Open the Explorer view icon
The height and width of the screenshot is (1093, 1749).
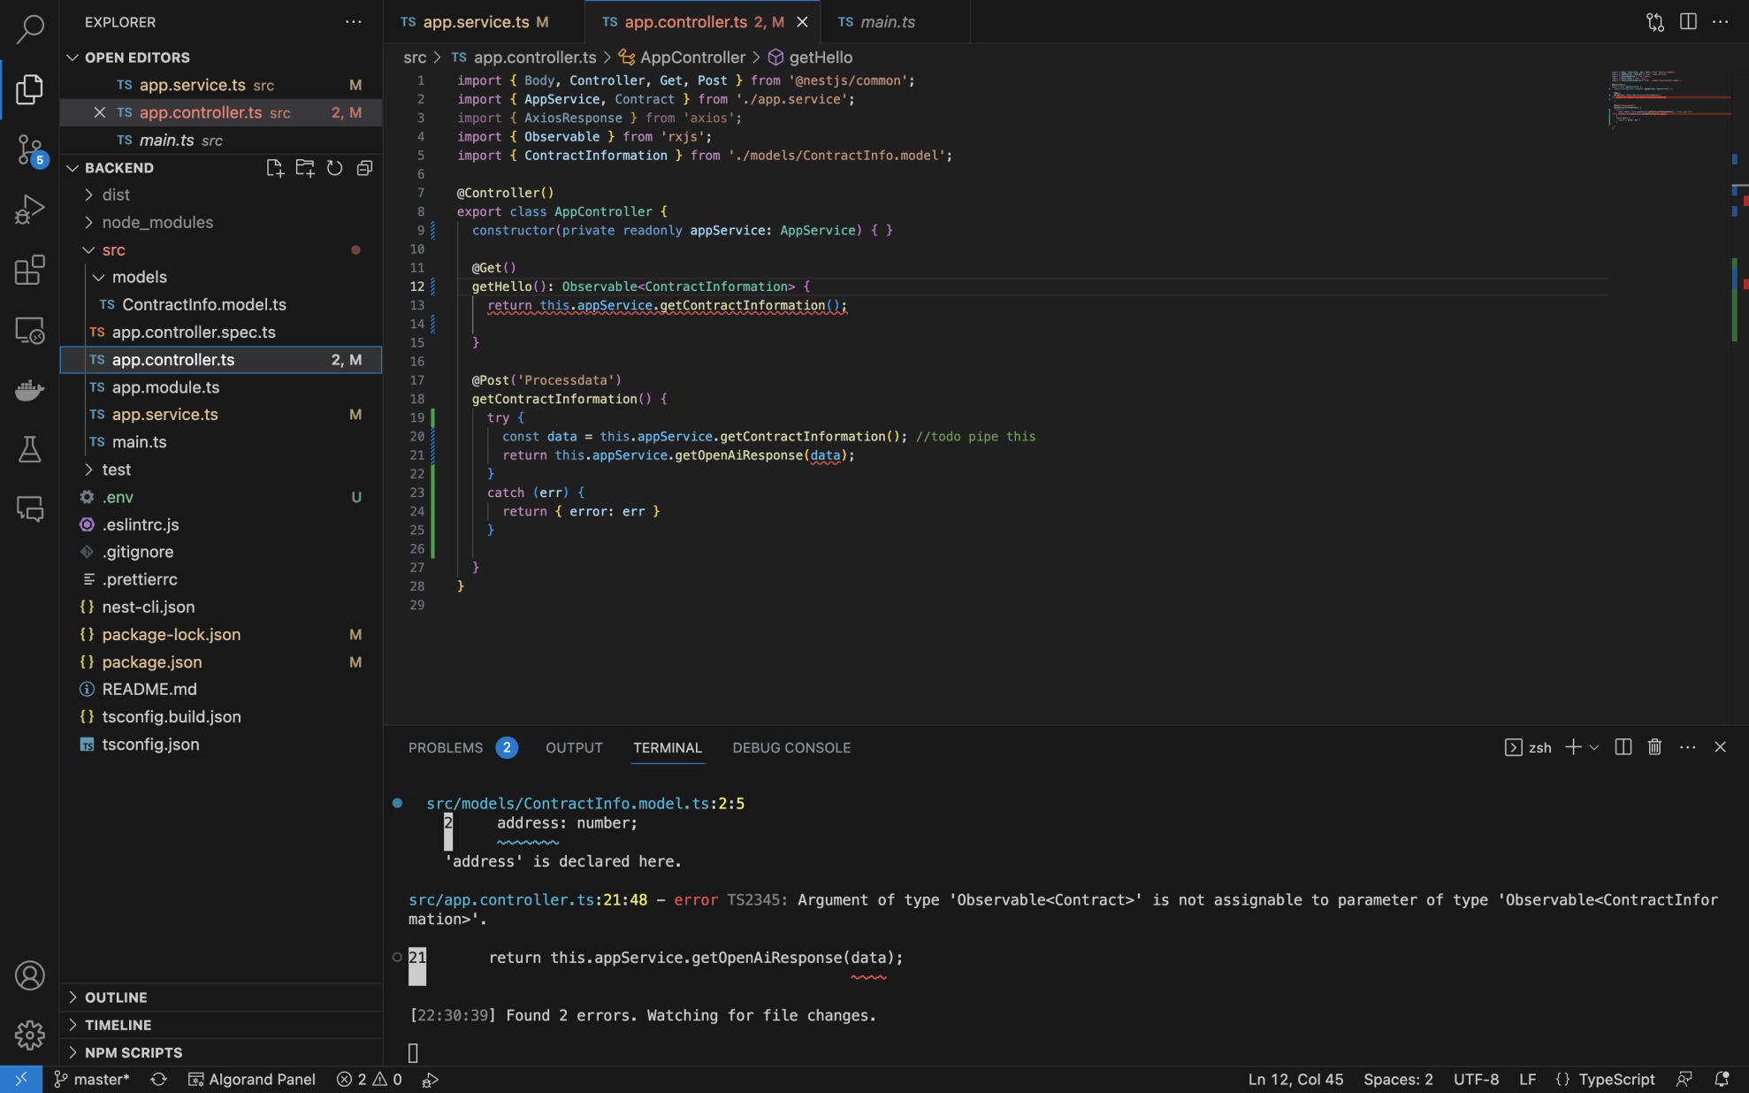click(30, 89)
